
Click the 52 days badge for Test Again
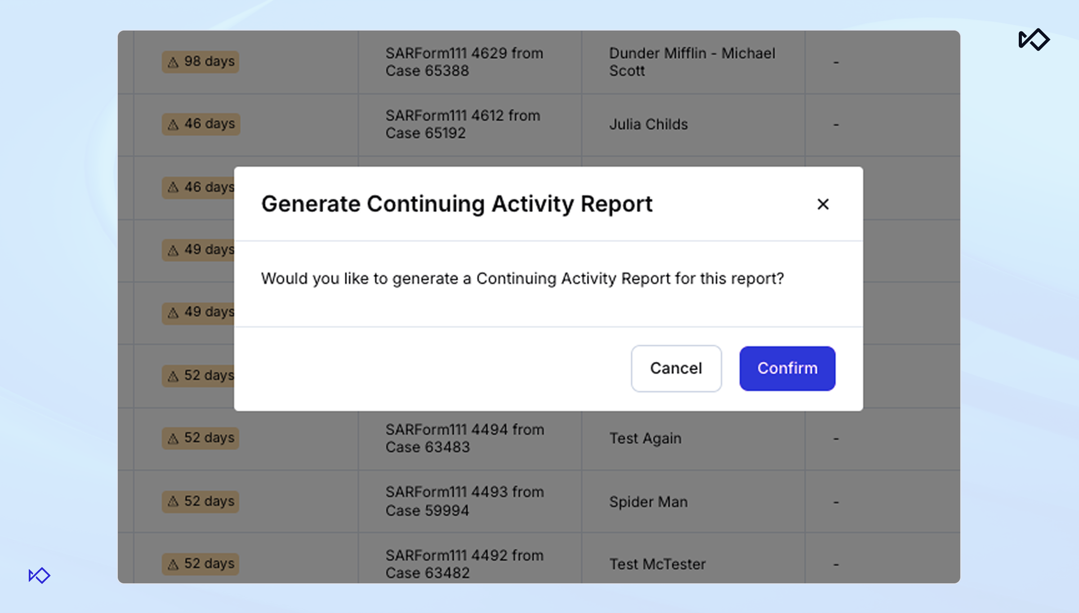coord(201,438)
